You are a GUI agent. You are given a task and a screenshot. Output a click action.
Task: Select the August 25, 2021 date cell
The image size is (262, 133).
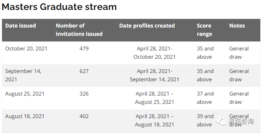coord(25,94)
